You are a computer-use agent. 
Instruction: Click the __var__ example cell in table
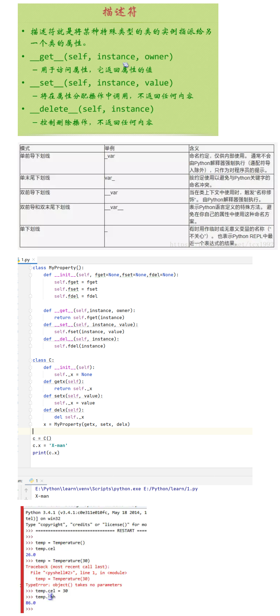pos(146,214)
